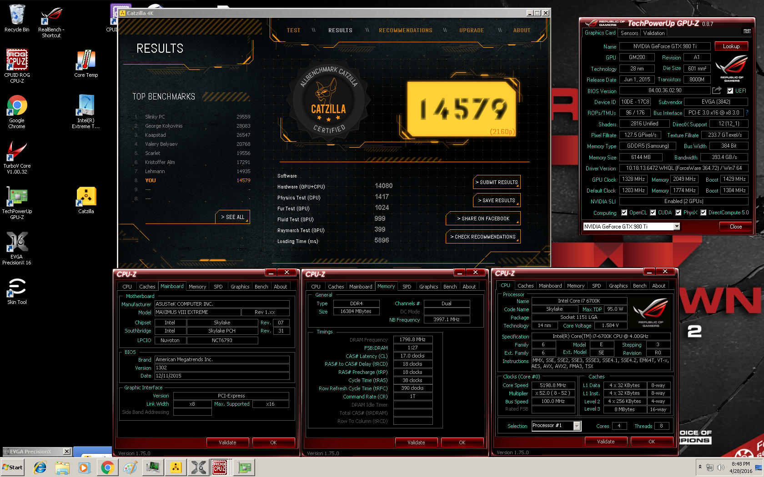This screenshot has height=477, width=764.
Task: Click the taskbar clock showing 8:48 PM
Action: [740, 467]
